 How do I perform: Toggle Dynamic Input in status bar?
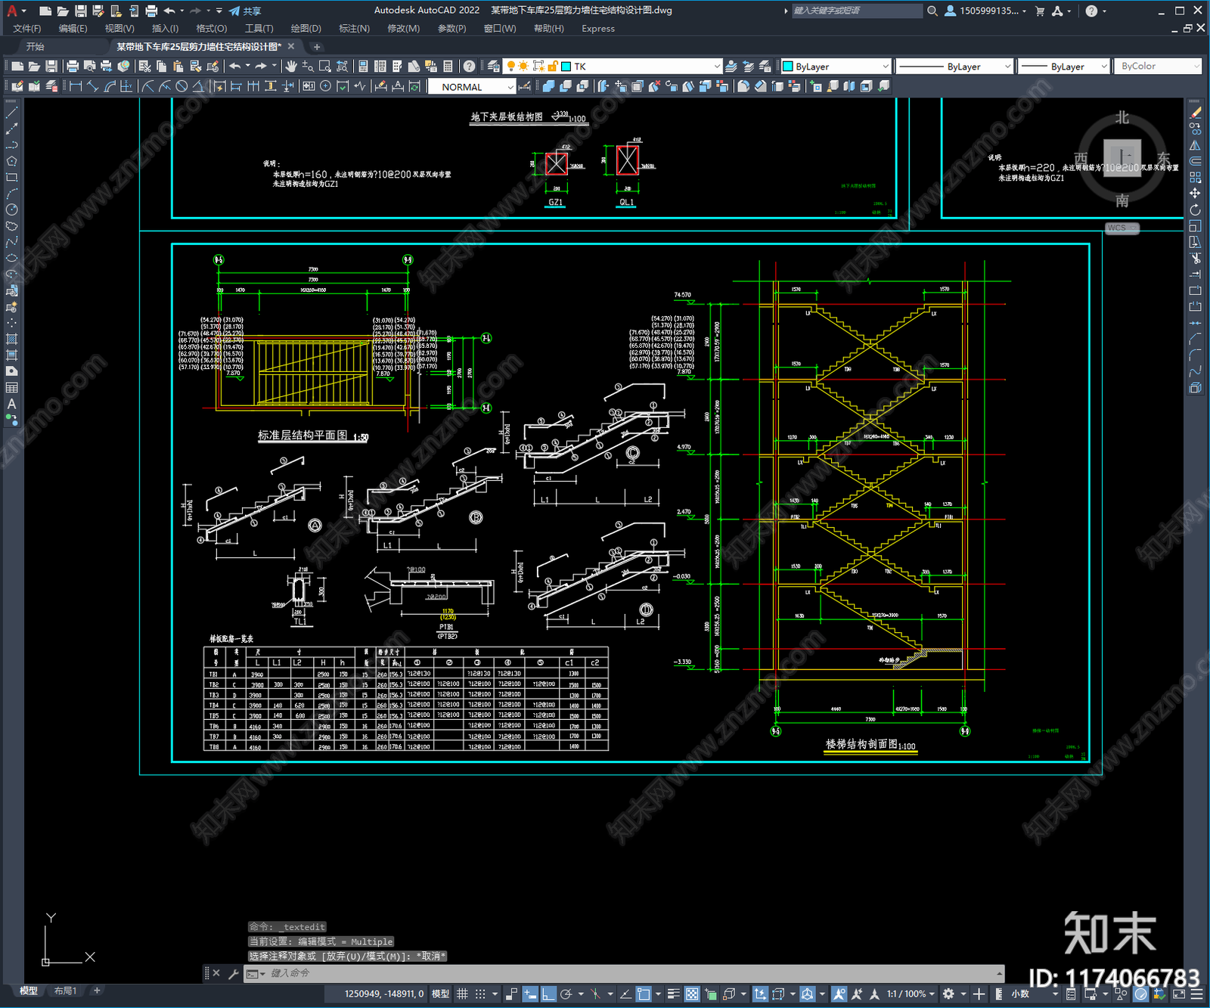(530, 994)
